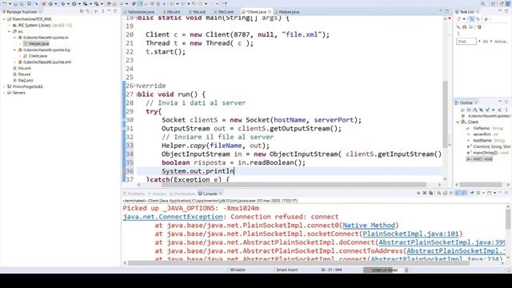
Task: Collapse the it.davincifascetti.quinta.io package
Action: tap(14, 38)
